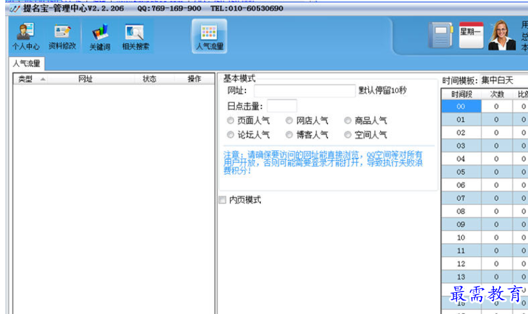Select time slot row 01
This screenshot has height=314, width=528.
pyautogui.click(x=461, y=120)
